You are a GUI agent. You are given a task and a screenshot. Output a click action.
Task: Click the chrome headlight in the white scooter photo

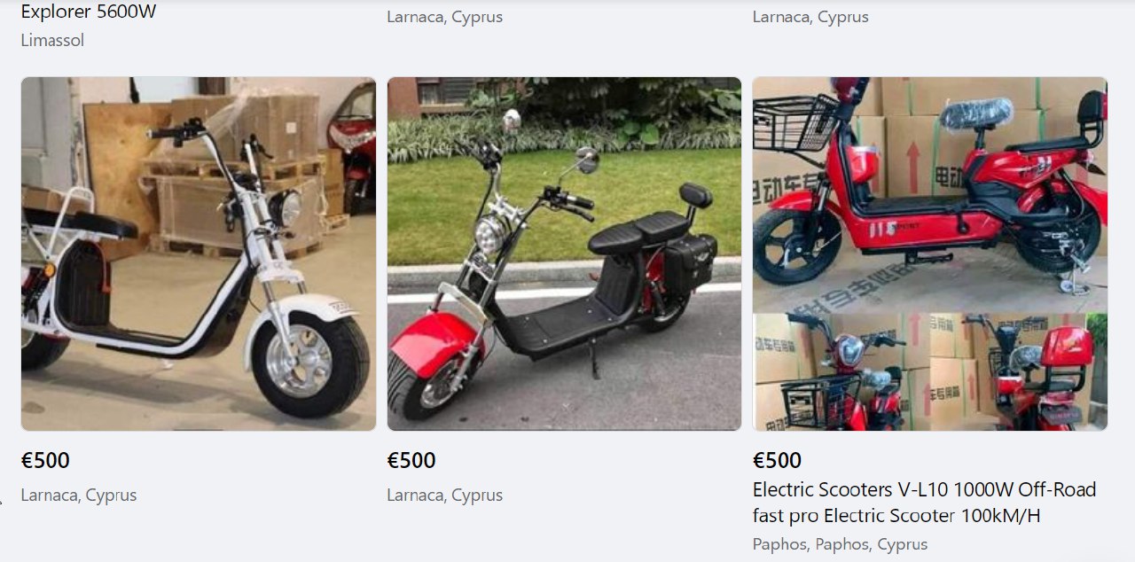[x=286, y=209]
